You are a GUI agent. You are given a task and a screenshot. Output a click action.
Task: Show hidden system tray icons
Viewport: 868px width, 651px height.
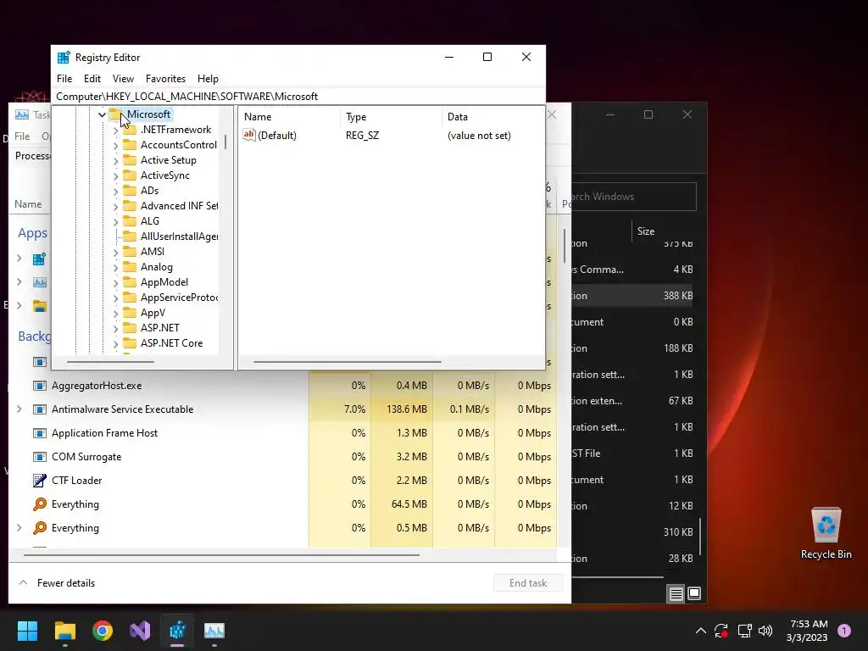(701, 631)
